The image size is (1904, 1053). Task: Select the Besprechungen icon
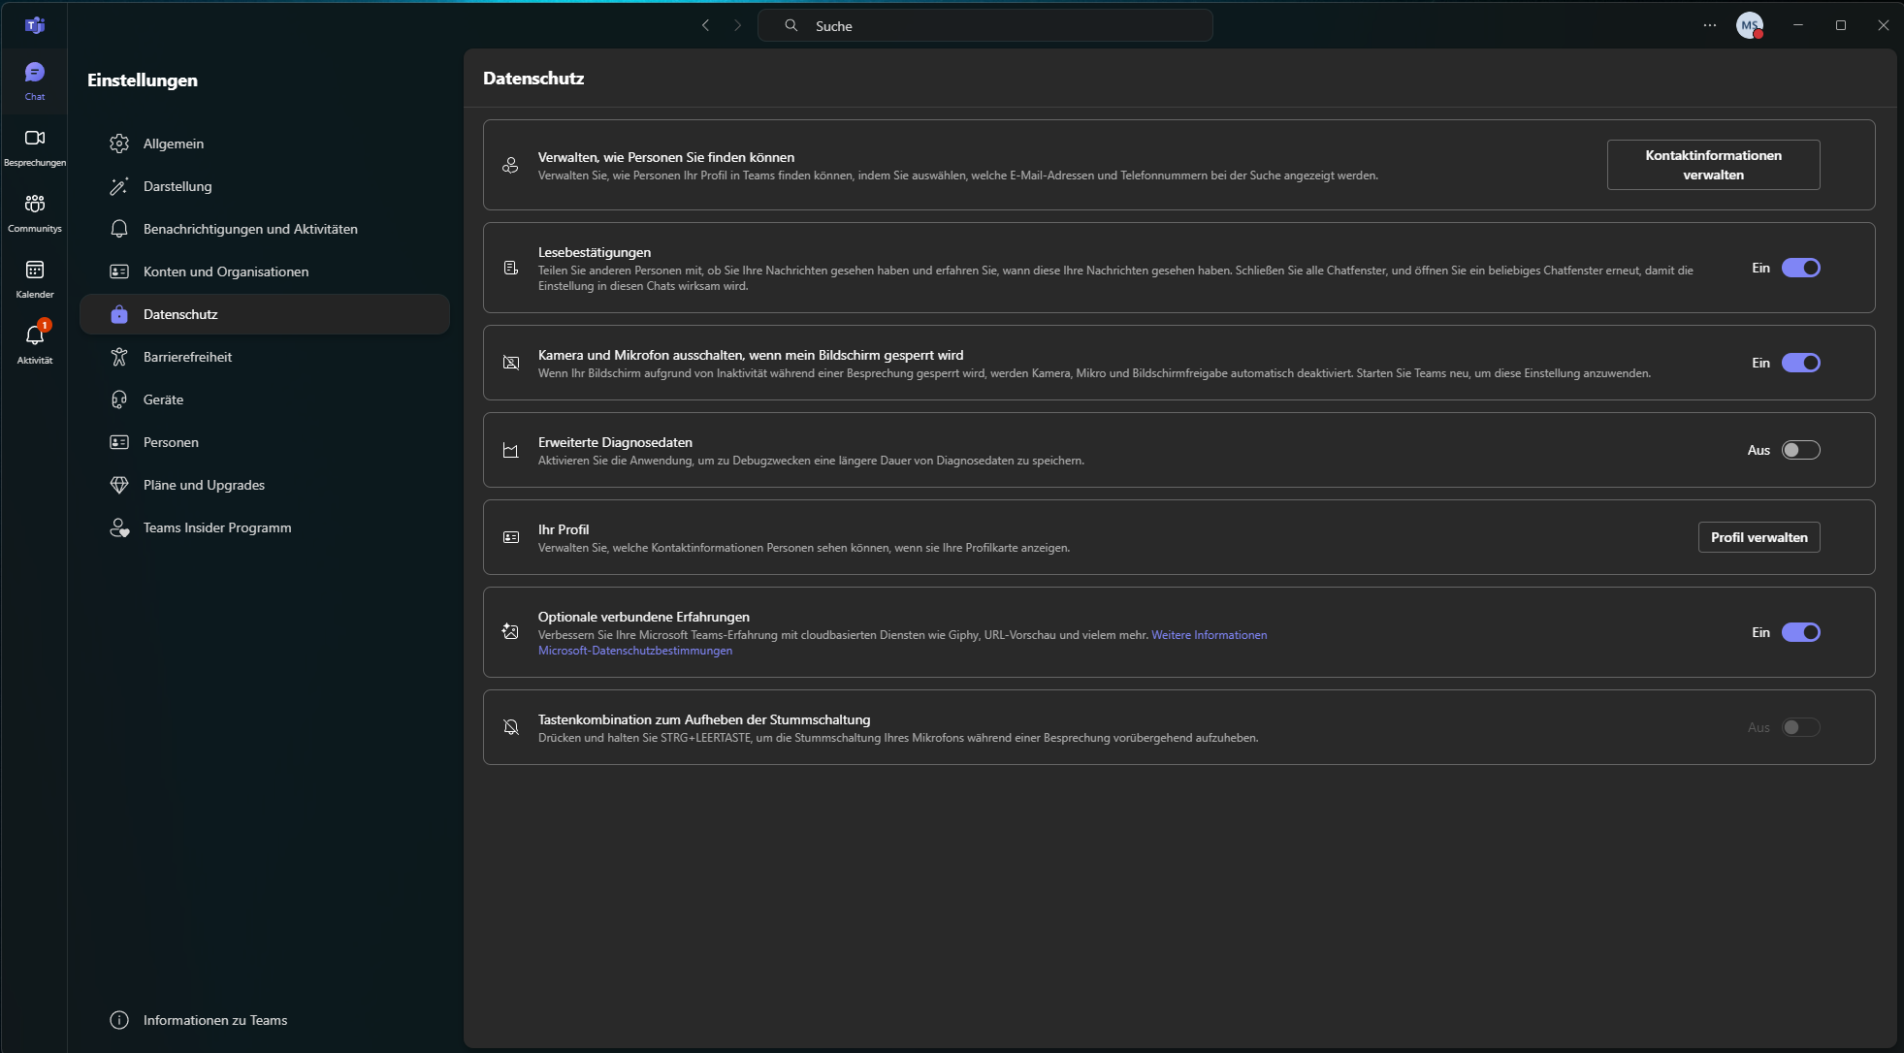(34, 145)
